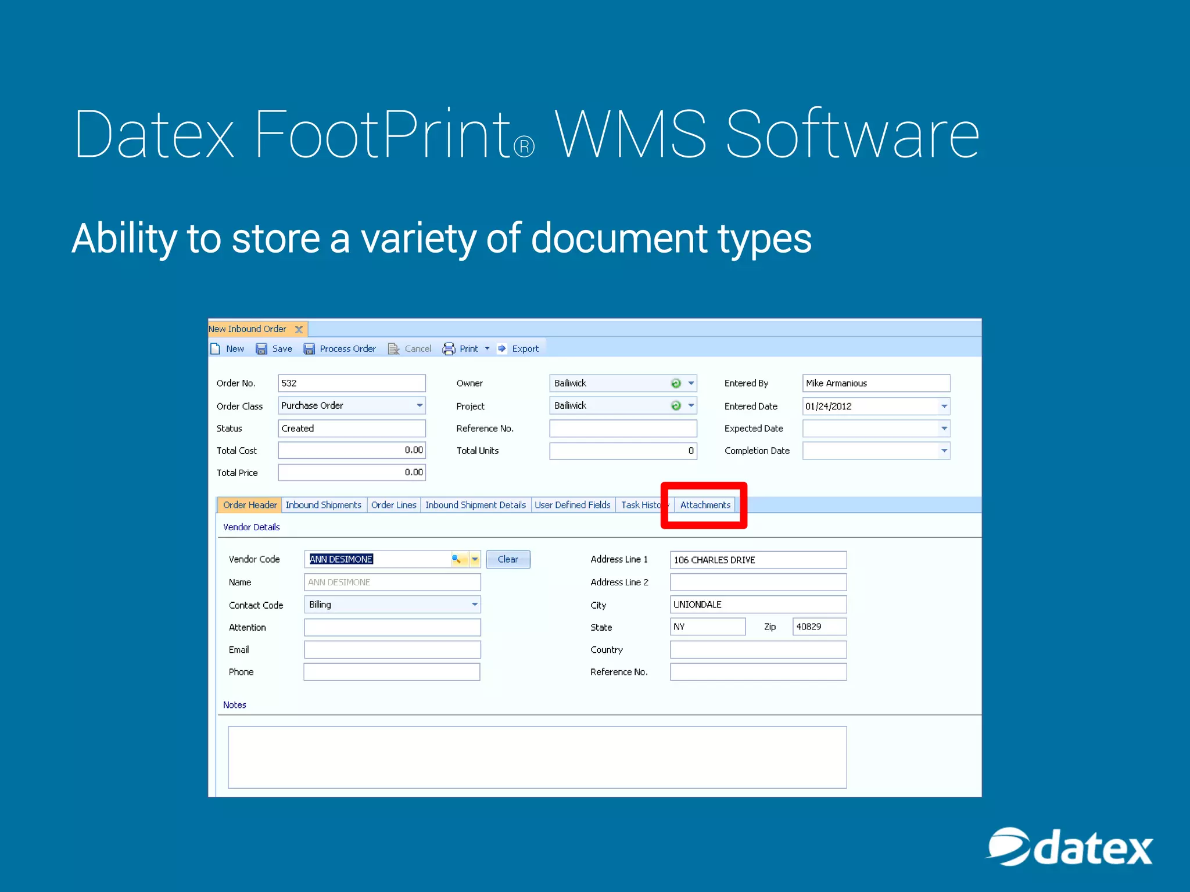Click the Export toolbar label

[x=525, y=349]
